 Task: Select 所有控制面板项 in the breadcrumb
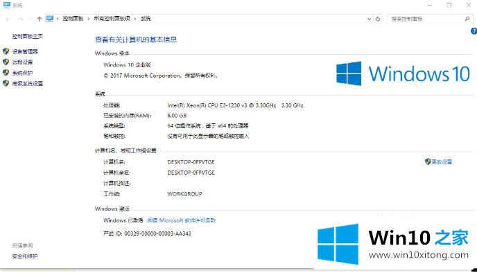(112, 19)
